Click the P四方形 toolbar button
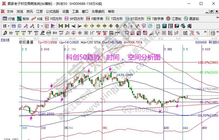 (x=54, y=19)
